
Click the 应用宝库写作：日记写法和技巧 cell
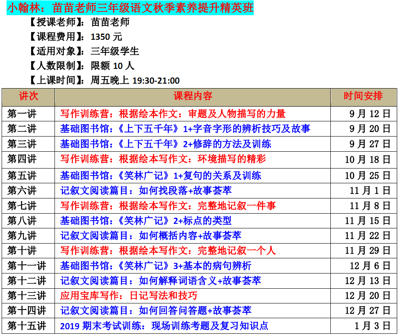click(x=129, y=296)
